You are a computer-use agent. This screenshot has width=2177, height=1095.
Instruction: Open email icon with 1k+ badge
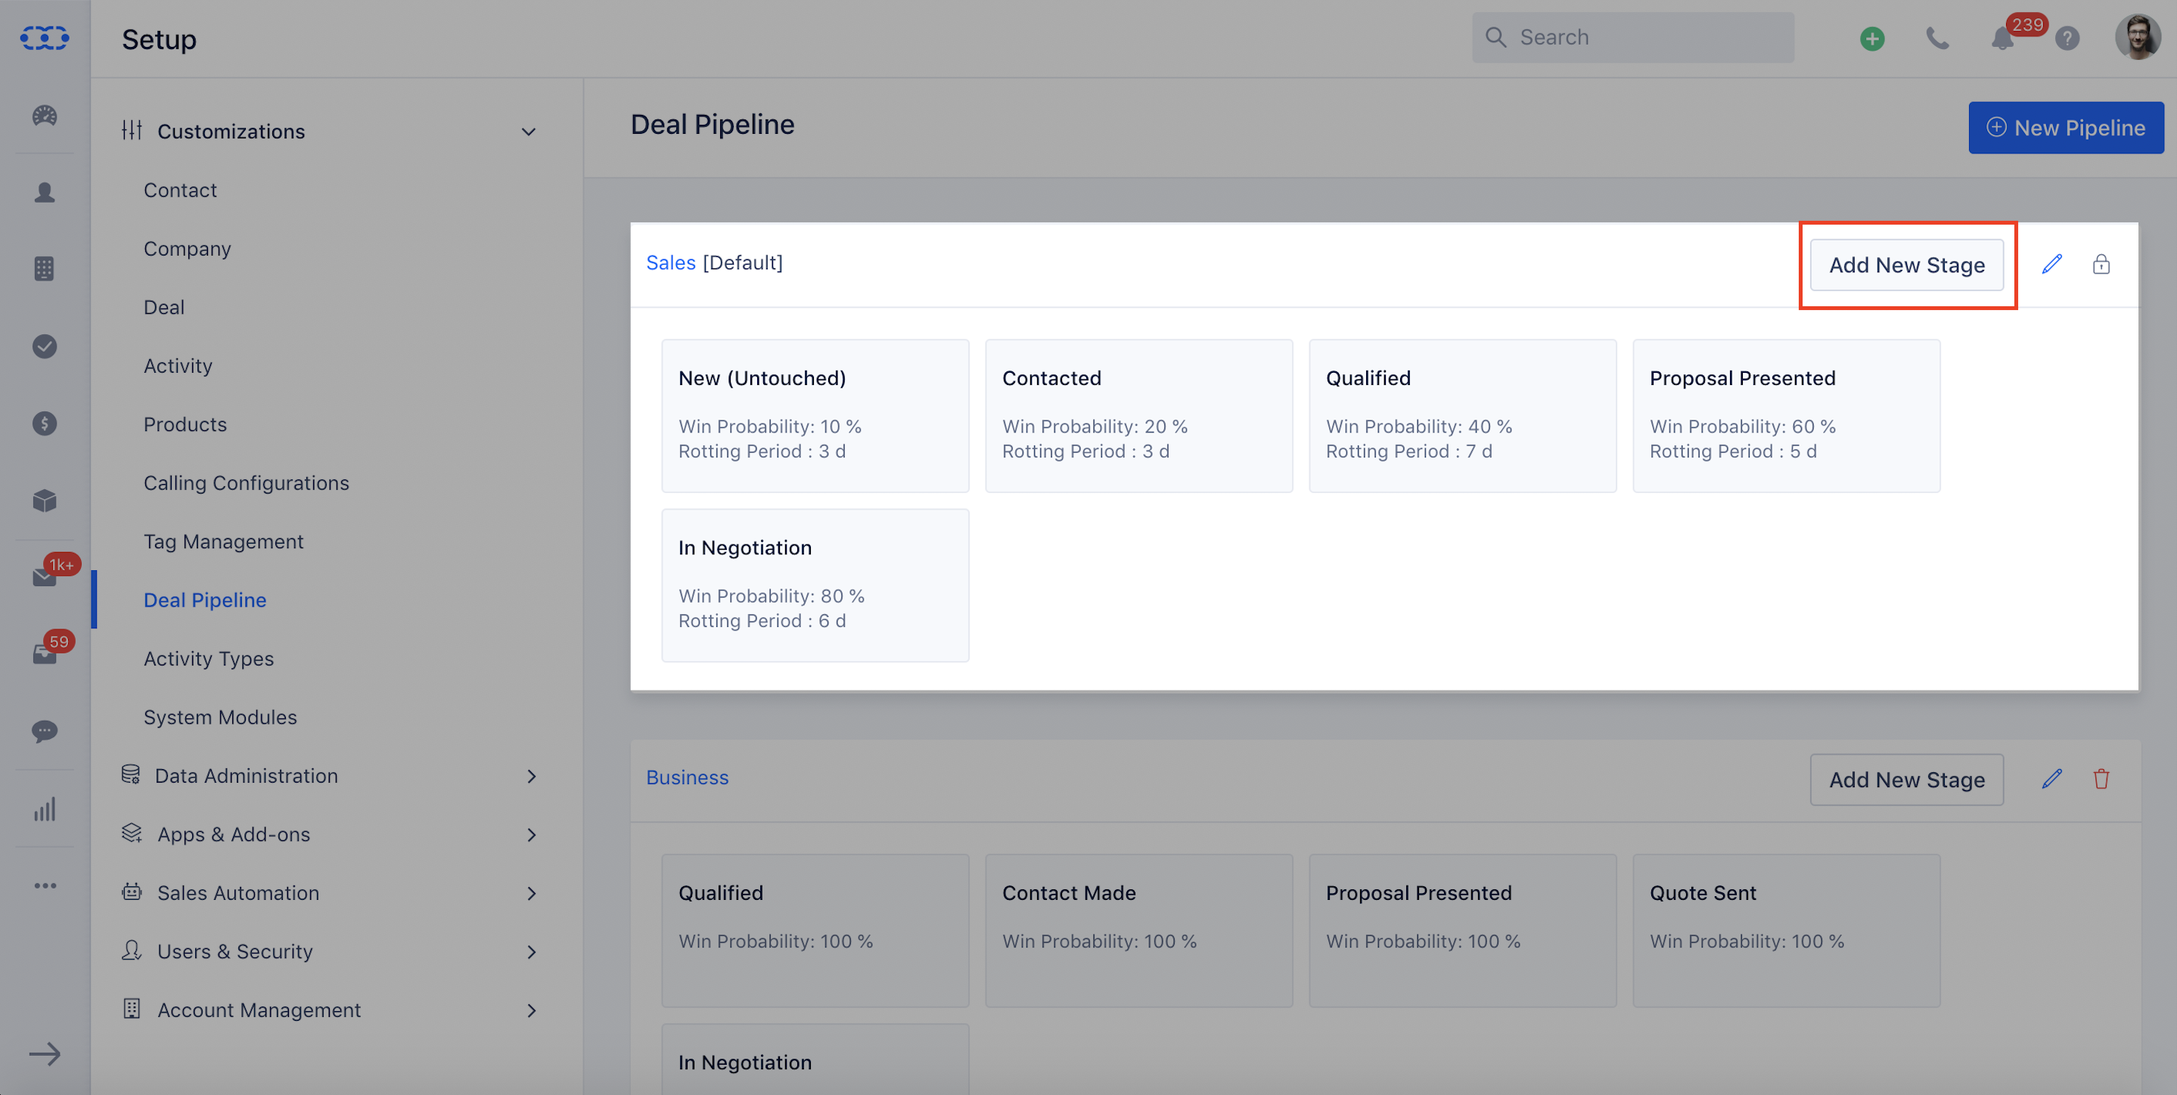[45, 577]
